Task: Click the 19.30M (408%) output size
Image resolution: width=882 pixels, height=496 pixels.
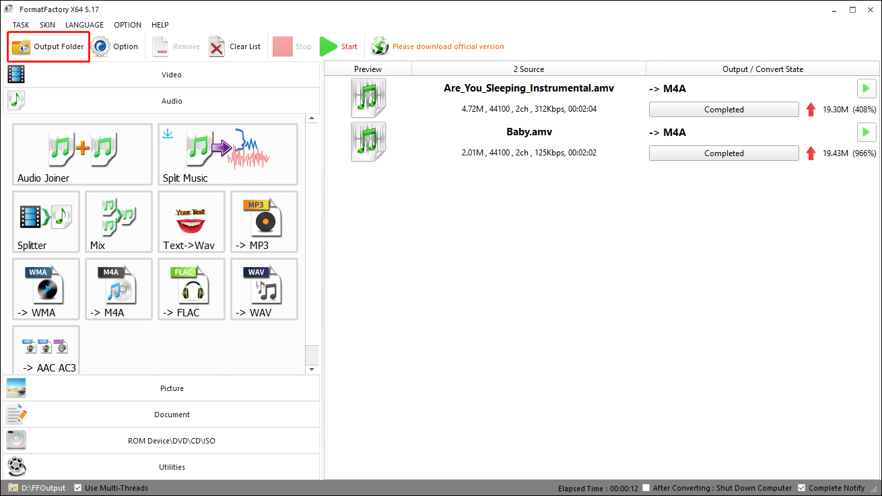Action: pyautogui.click(x=849, y=110)
